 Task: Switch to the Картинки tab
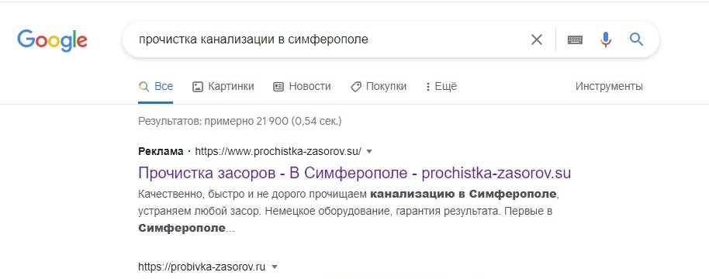(223, 86)
